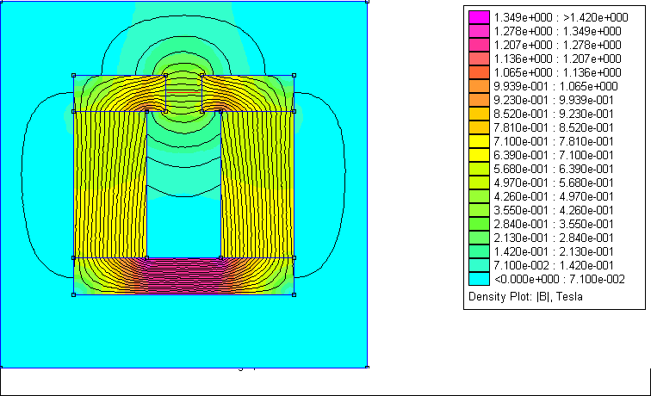Click the legend text 9.939e-001 : 1.065e+000
The image size is (651, 396).
tap(555, 86)
